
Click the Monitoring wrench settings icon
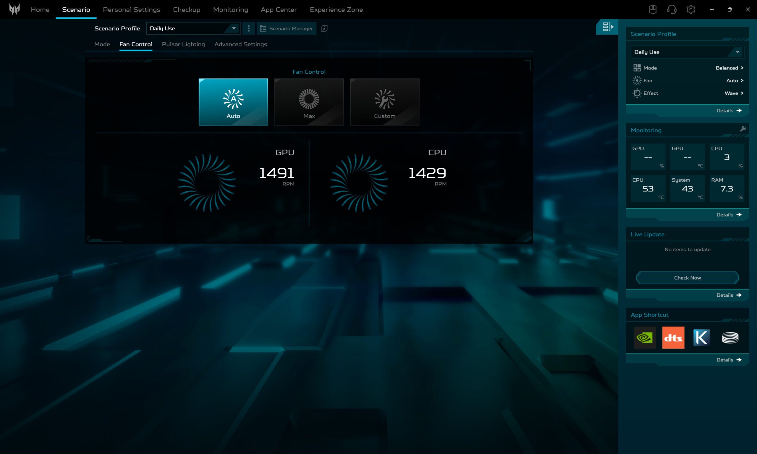coord(742,129)
